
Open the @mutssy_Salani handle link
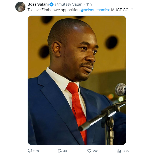click(x=69, y=4)
